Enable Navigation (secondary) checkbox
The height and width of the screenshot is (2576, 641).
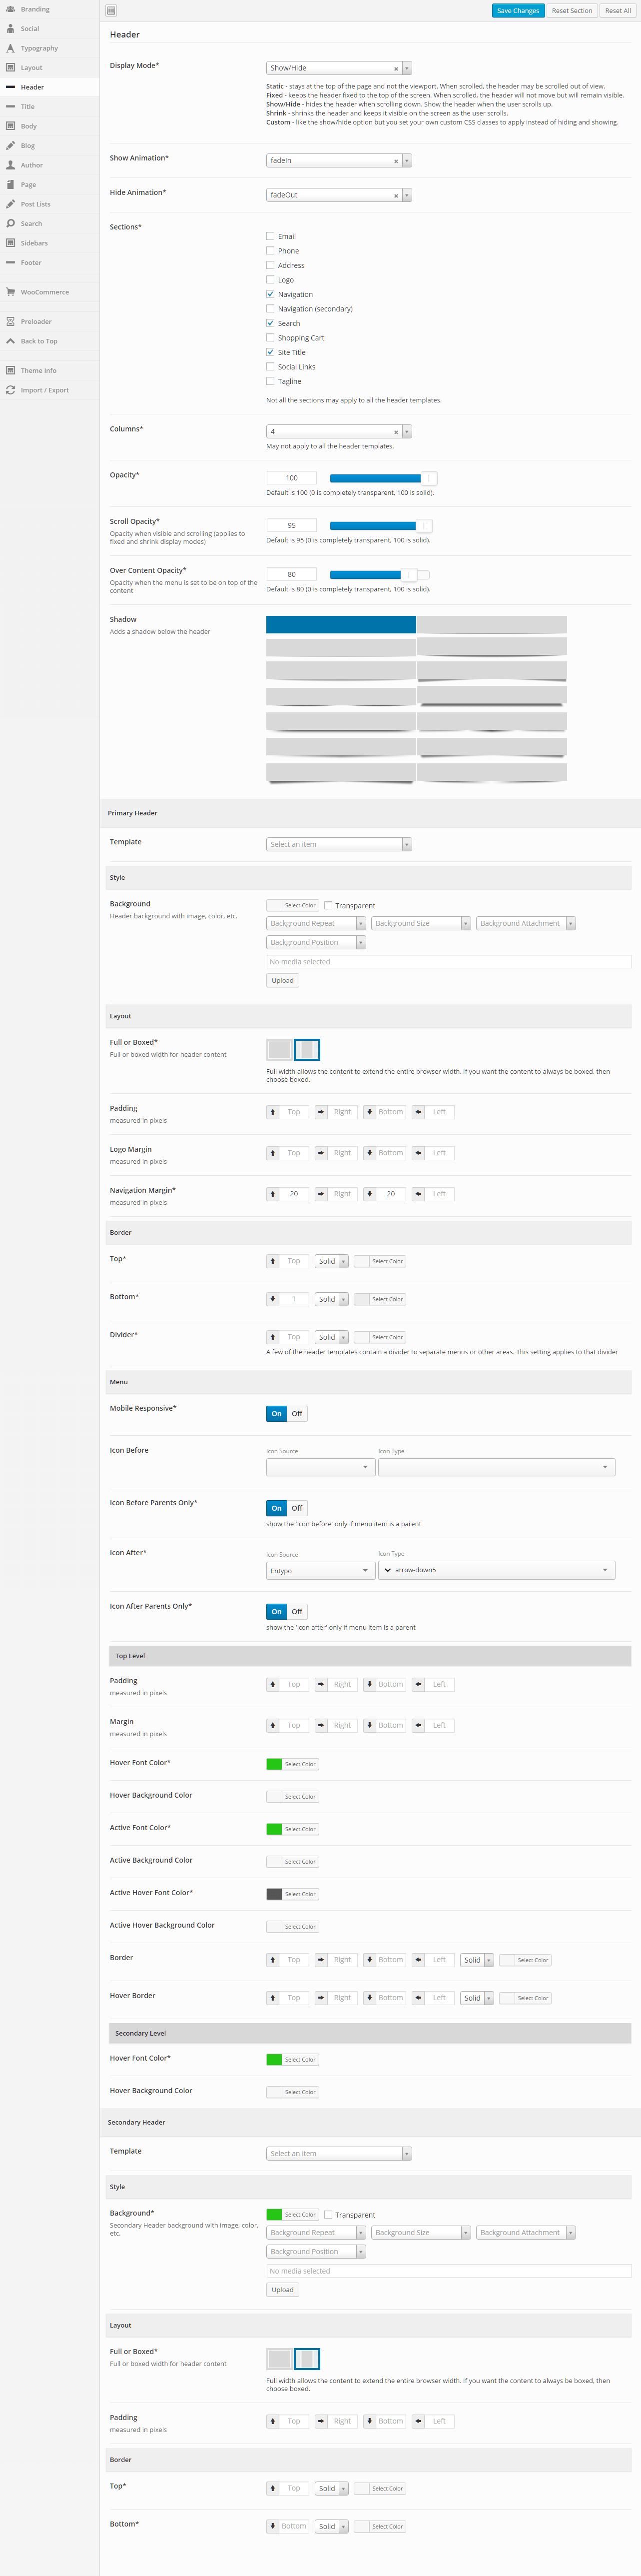pyautogui.click(x=270, y=309)
